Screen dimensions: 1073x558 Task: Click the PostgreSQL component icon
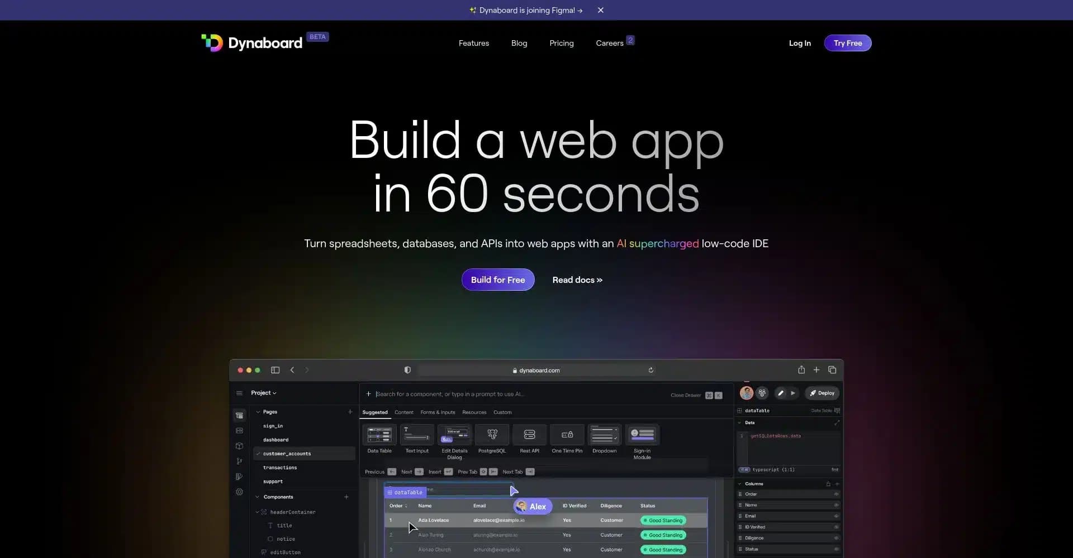[492, 435]
